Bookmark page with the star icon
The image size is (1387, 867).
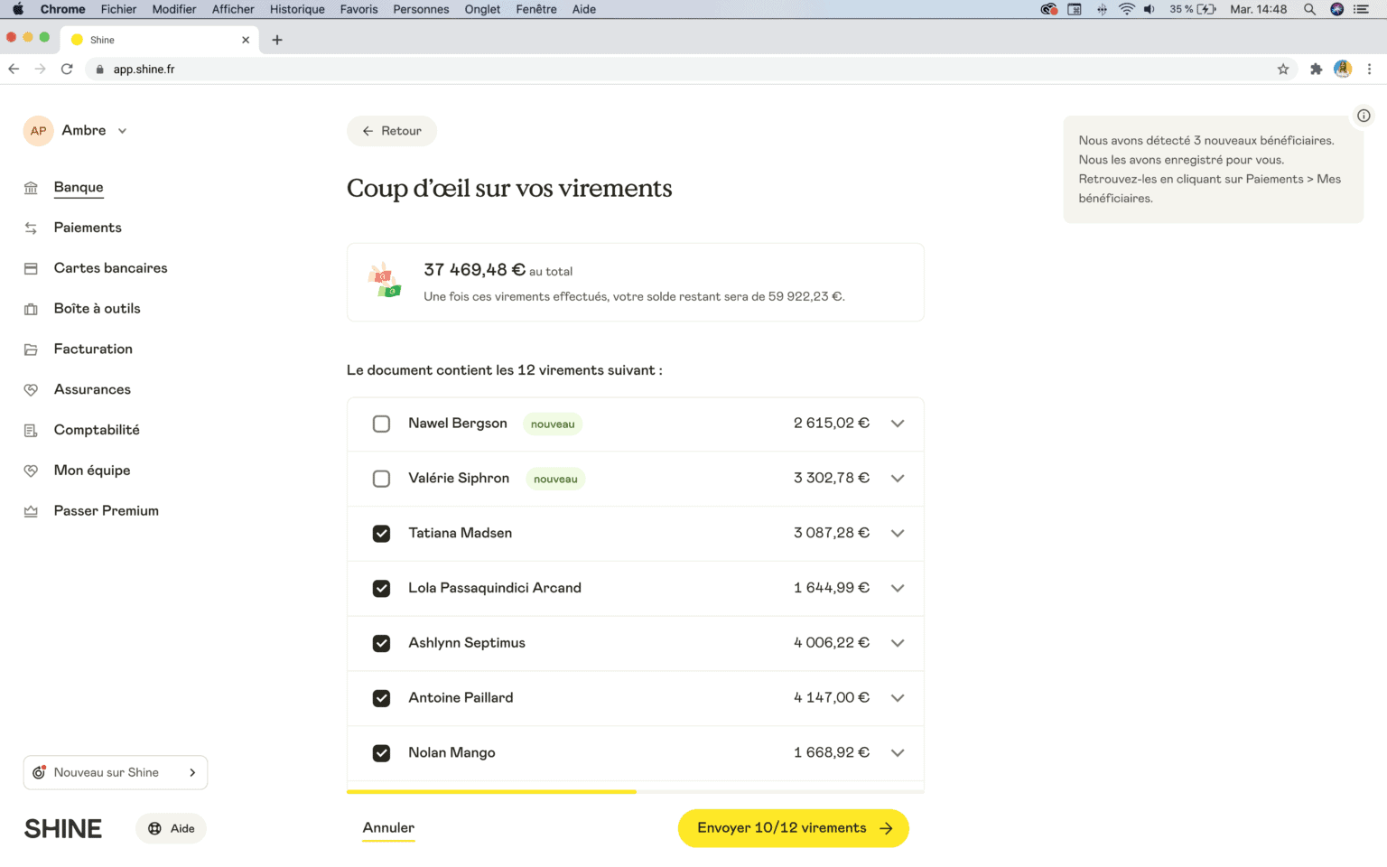click(1282, 70)
